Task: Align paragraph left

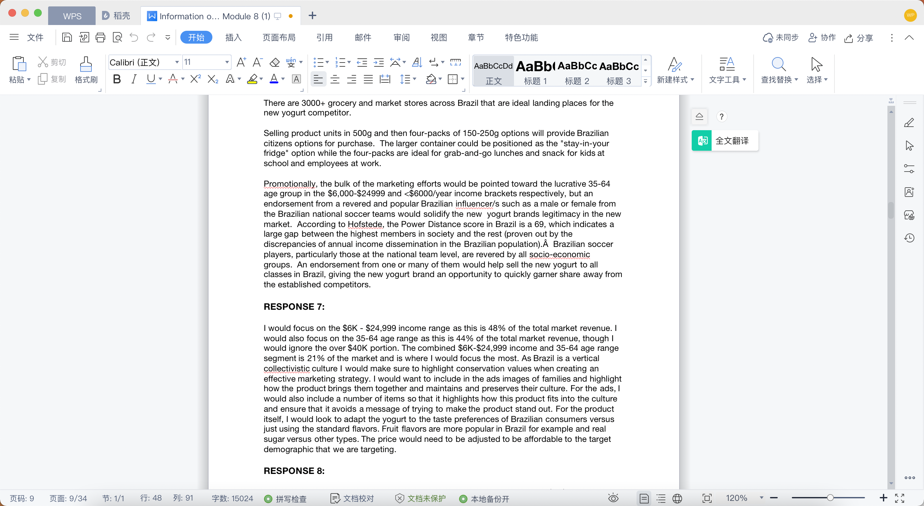Action: click(x=318, y=79)
